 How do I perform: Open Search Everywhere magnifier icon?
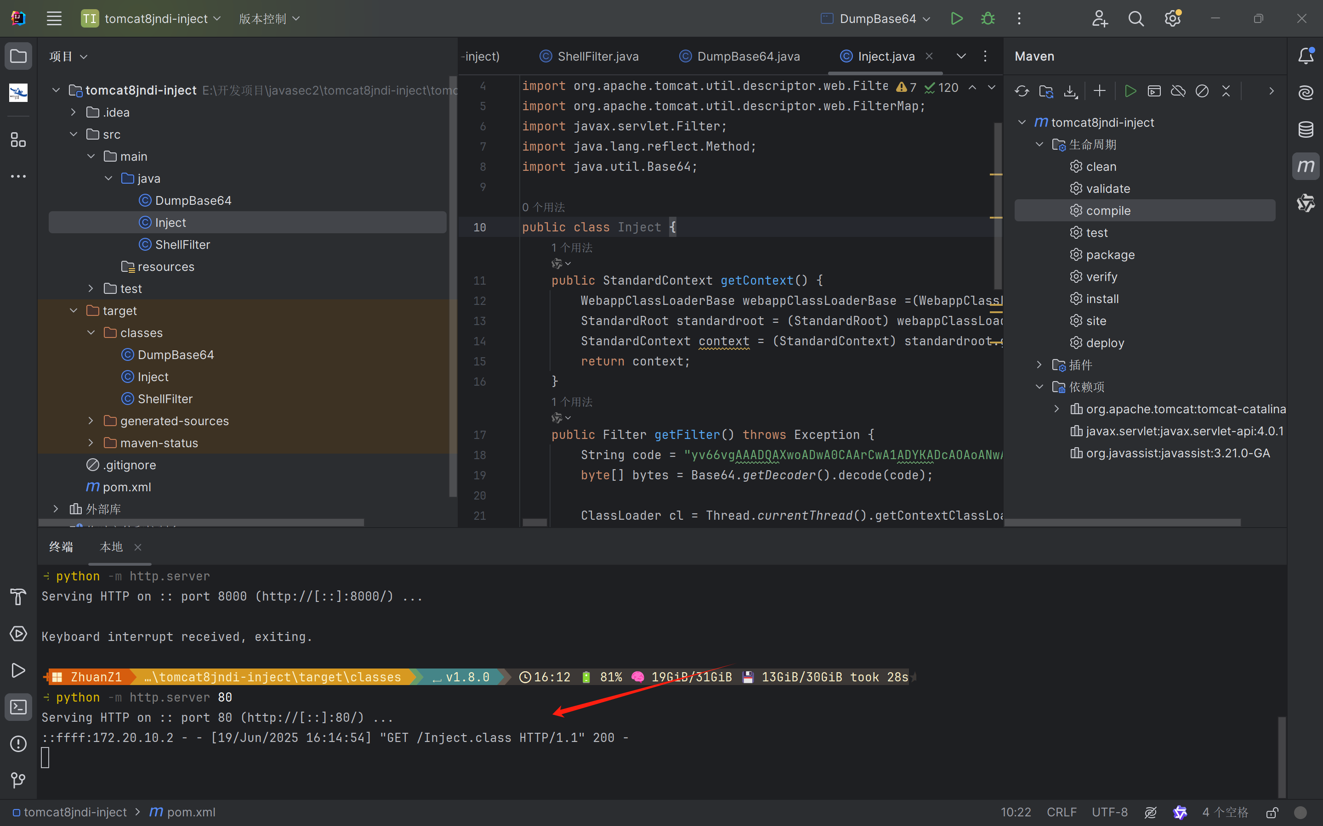(x=1136, y=18)
